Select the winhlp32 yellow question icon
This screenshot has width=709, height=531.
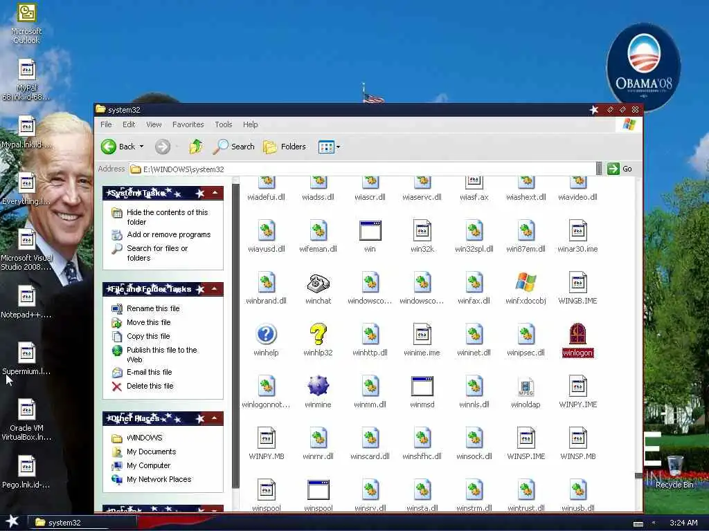(x=318, y=334)
